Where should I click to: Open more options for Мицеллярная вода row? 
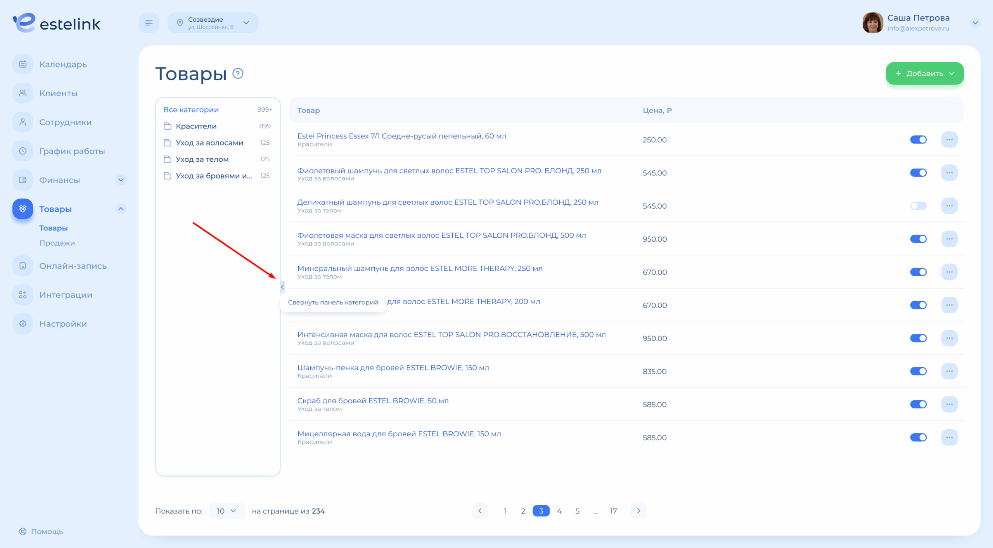click(949, 437)
